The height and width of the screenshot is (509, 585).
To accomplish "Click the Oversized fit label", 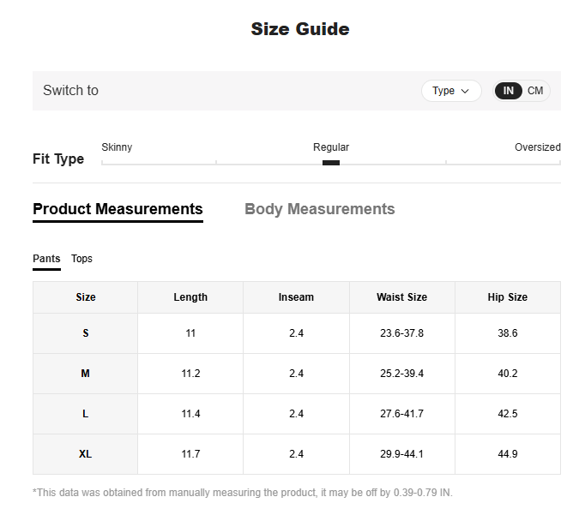I will (x=538, y=147).
